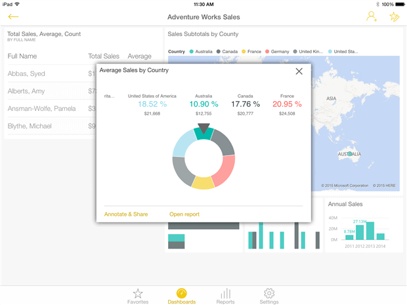Tap the 2013 bar in Annual Sales

pyautogui.click(x=370, y=231)
